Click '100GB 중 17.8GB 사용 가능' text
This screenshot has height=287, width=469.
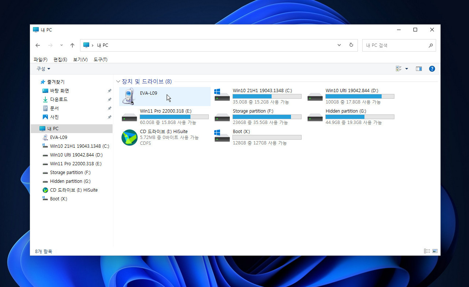click(353, 102)
